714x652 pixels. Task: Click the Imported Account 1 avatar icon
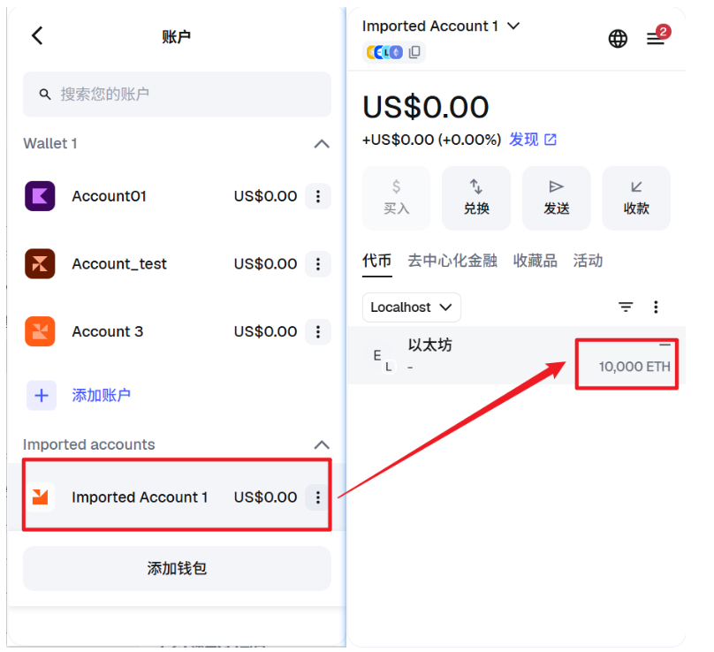tap(40, 497)
